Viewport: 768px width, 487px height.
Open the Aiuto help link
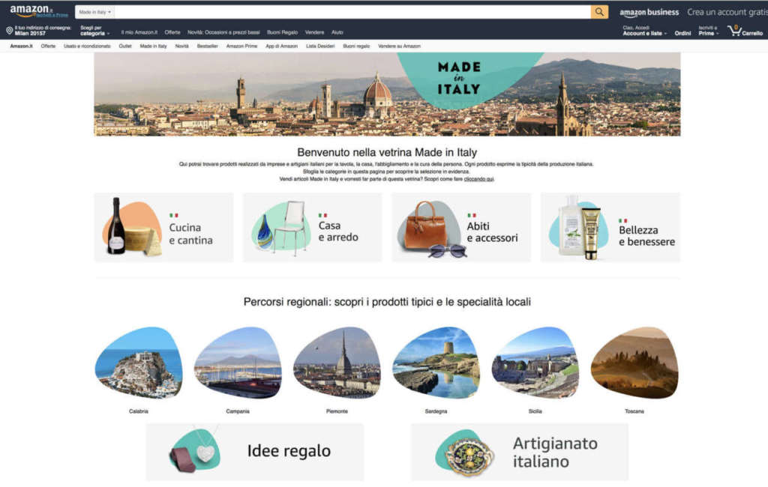click(x=337, y=32)
